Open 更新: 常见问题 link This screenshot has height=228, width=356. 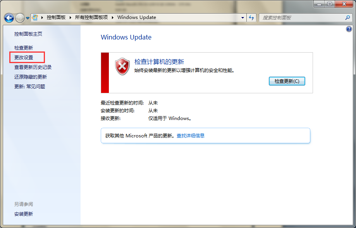click(x=29, y=87)
